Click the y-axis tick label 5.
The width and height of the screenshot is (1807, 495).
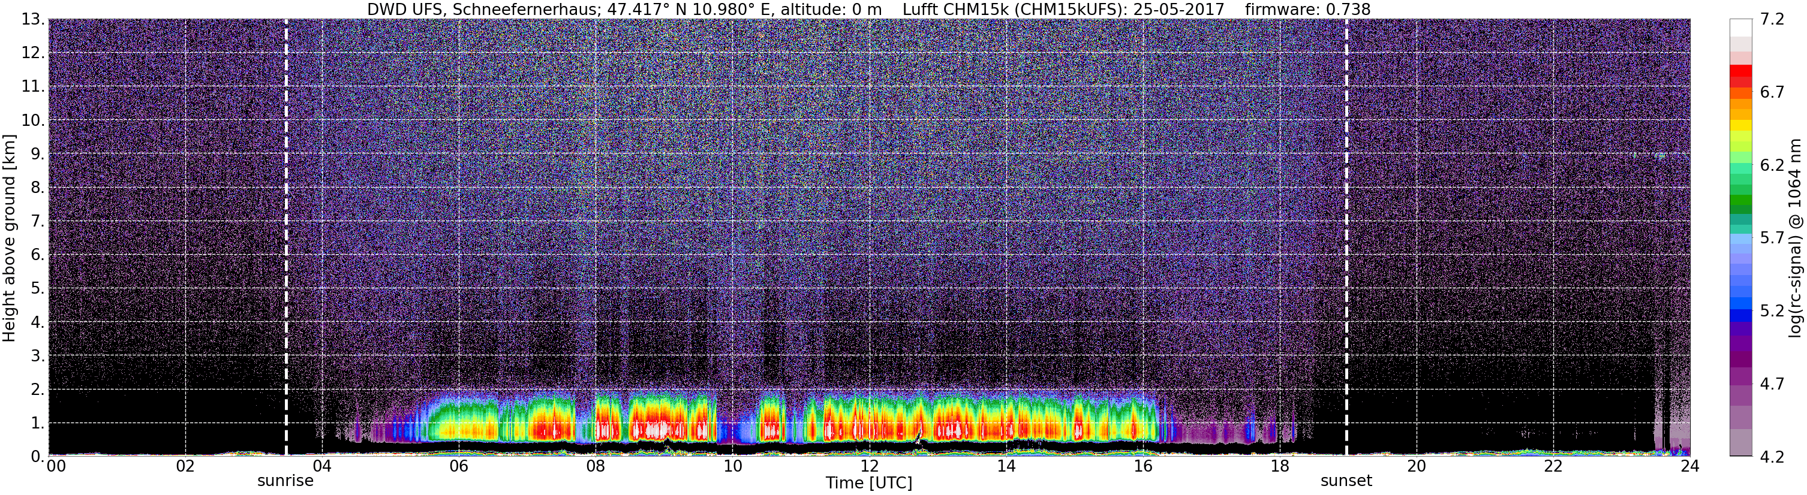pyautogui.click(x=38, y=289)
